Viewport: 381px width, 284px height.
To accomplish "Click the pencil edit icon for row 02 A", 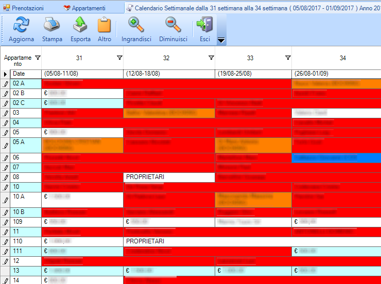I will (6, 83).
